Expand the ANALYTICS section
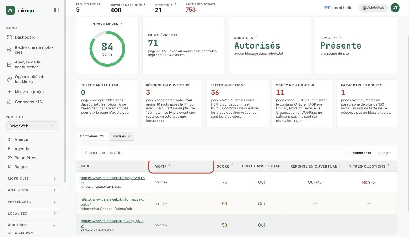409x237 pixels. tap(32, 190)
